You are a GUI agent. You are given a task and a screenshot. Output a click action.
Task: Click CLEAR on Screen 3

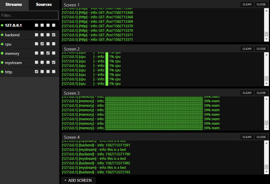point(247,93)
